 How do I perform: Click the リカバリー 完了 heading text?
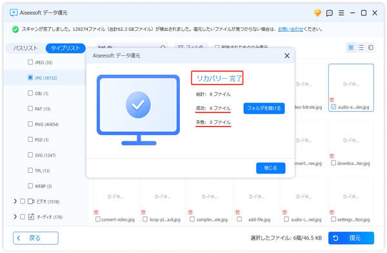219,78
